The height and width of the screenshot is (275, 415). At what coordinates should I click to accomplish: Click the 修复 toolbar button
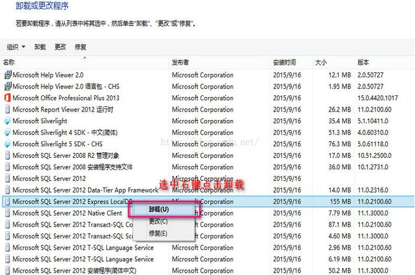click(80, 47)
